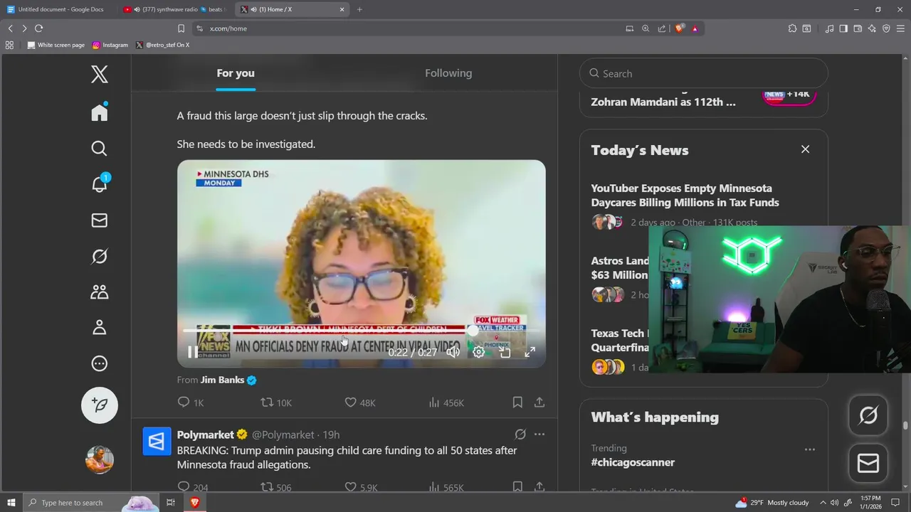Open @retro_stef On X bookmark
The width and height of the screenshot is (911, 512).
(162, 45)
